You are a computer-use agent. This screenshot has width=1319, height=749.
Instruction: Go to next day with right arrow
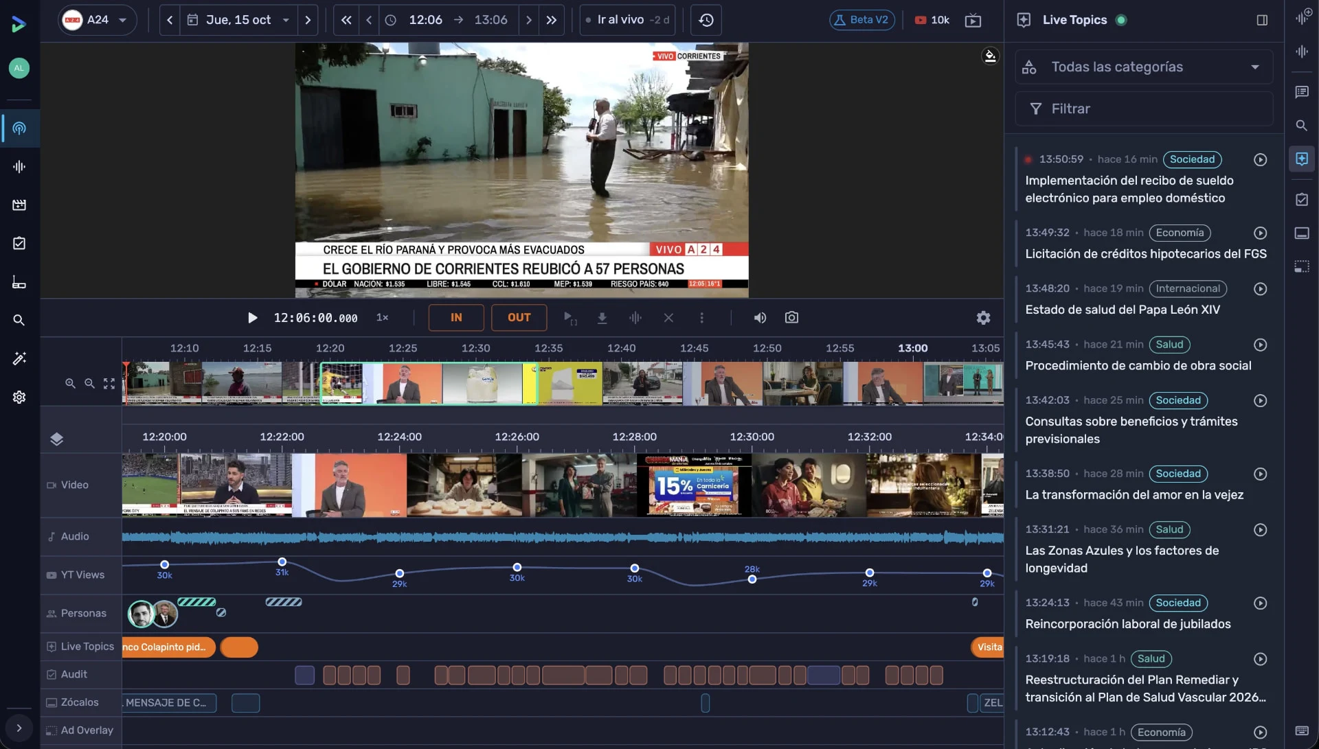click(308, 20)
